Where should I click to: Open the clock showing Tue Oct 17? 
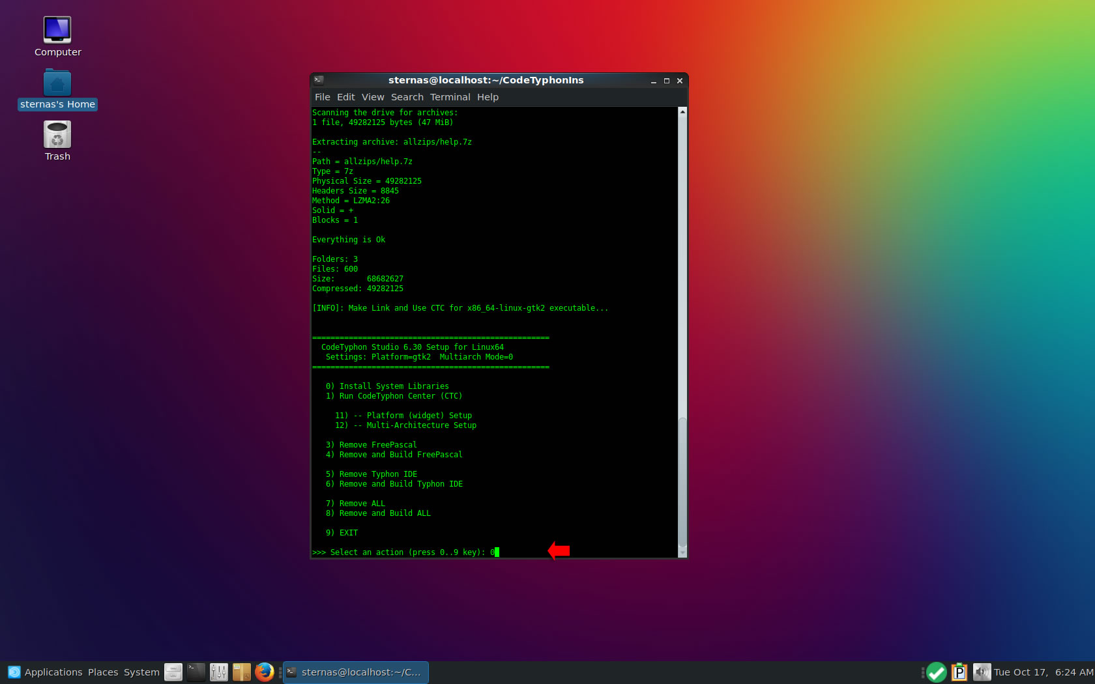pyautogui.click(x=1044, y=672)
